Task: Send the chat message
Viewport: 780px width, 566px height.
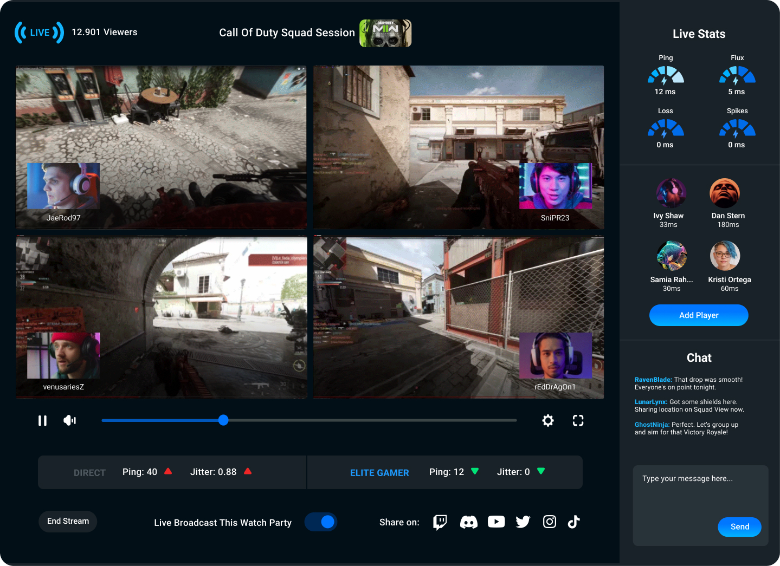Action: pyautogui.click(x=739, y=527)
